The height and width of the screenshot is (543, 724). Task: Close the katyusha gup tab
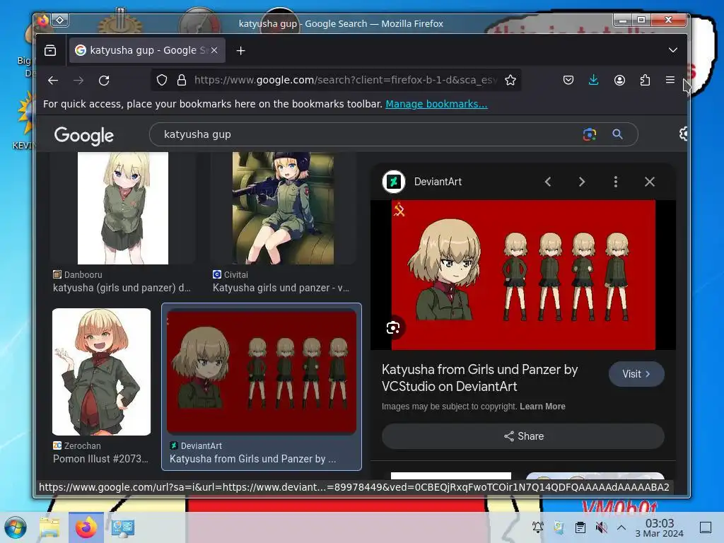click(x=214, y=50)
